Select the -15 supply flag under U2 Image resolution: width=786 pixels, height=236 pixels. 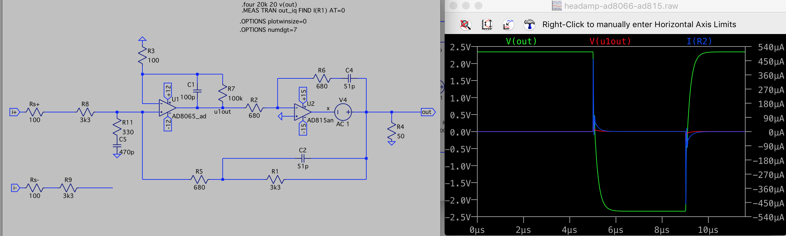(303, 128)
